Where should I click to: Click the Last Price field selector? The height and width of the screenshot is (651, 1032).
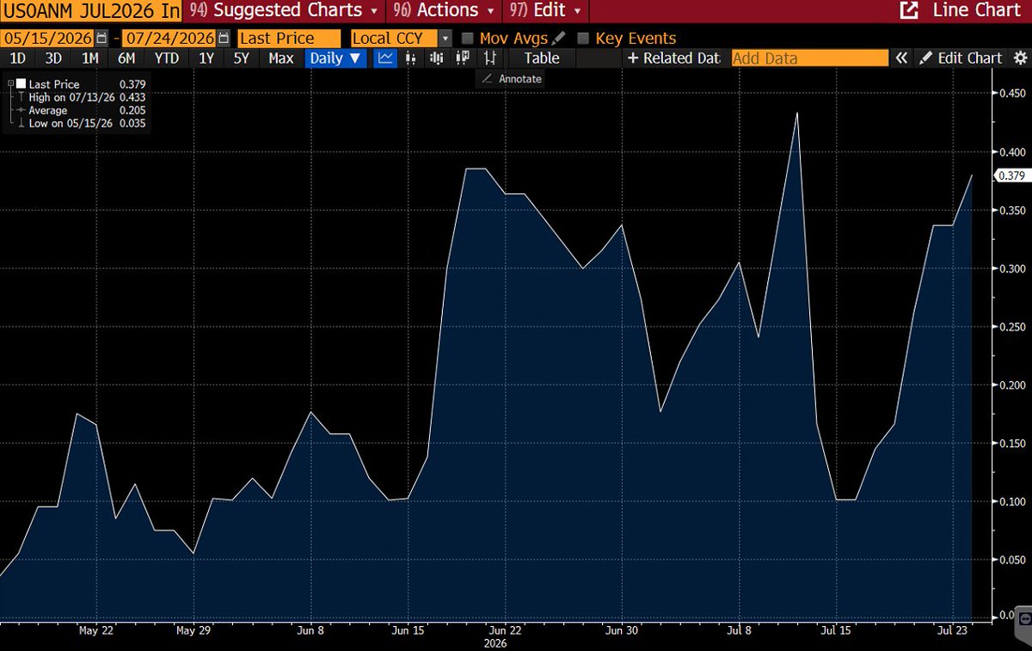[x=289, y=39]
